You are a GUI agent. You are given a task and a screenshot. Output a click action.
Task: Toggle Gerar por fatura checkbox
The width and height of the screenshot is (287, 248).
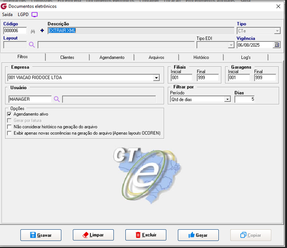tap(9, 120)
